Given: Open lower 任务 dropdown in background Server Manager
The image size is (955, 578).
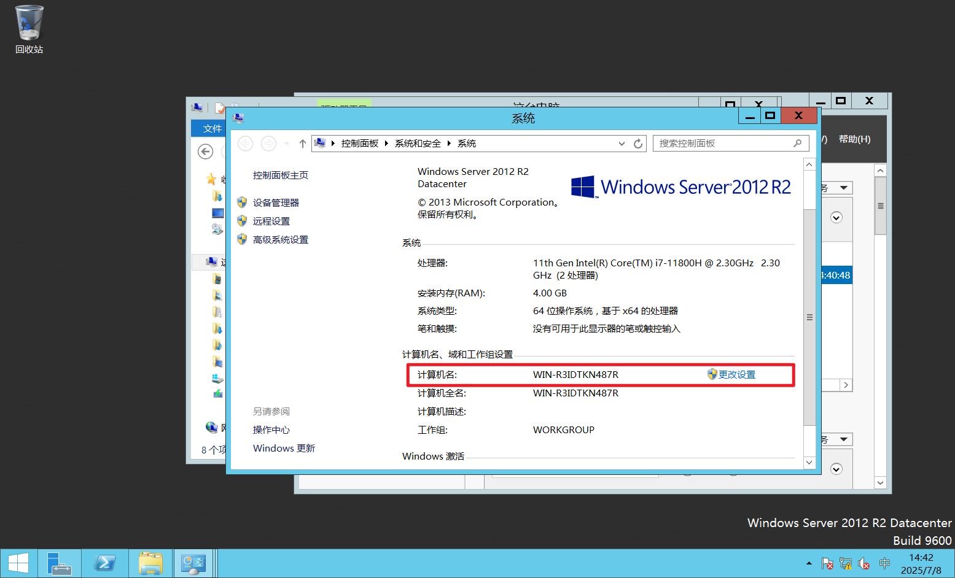Looking at the screenshot, I should pyautogui.click(x=837, y=439).
